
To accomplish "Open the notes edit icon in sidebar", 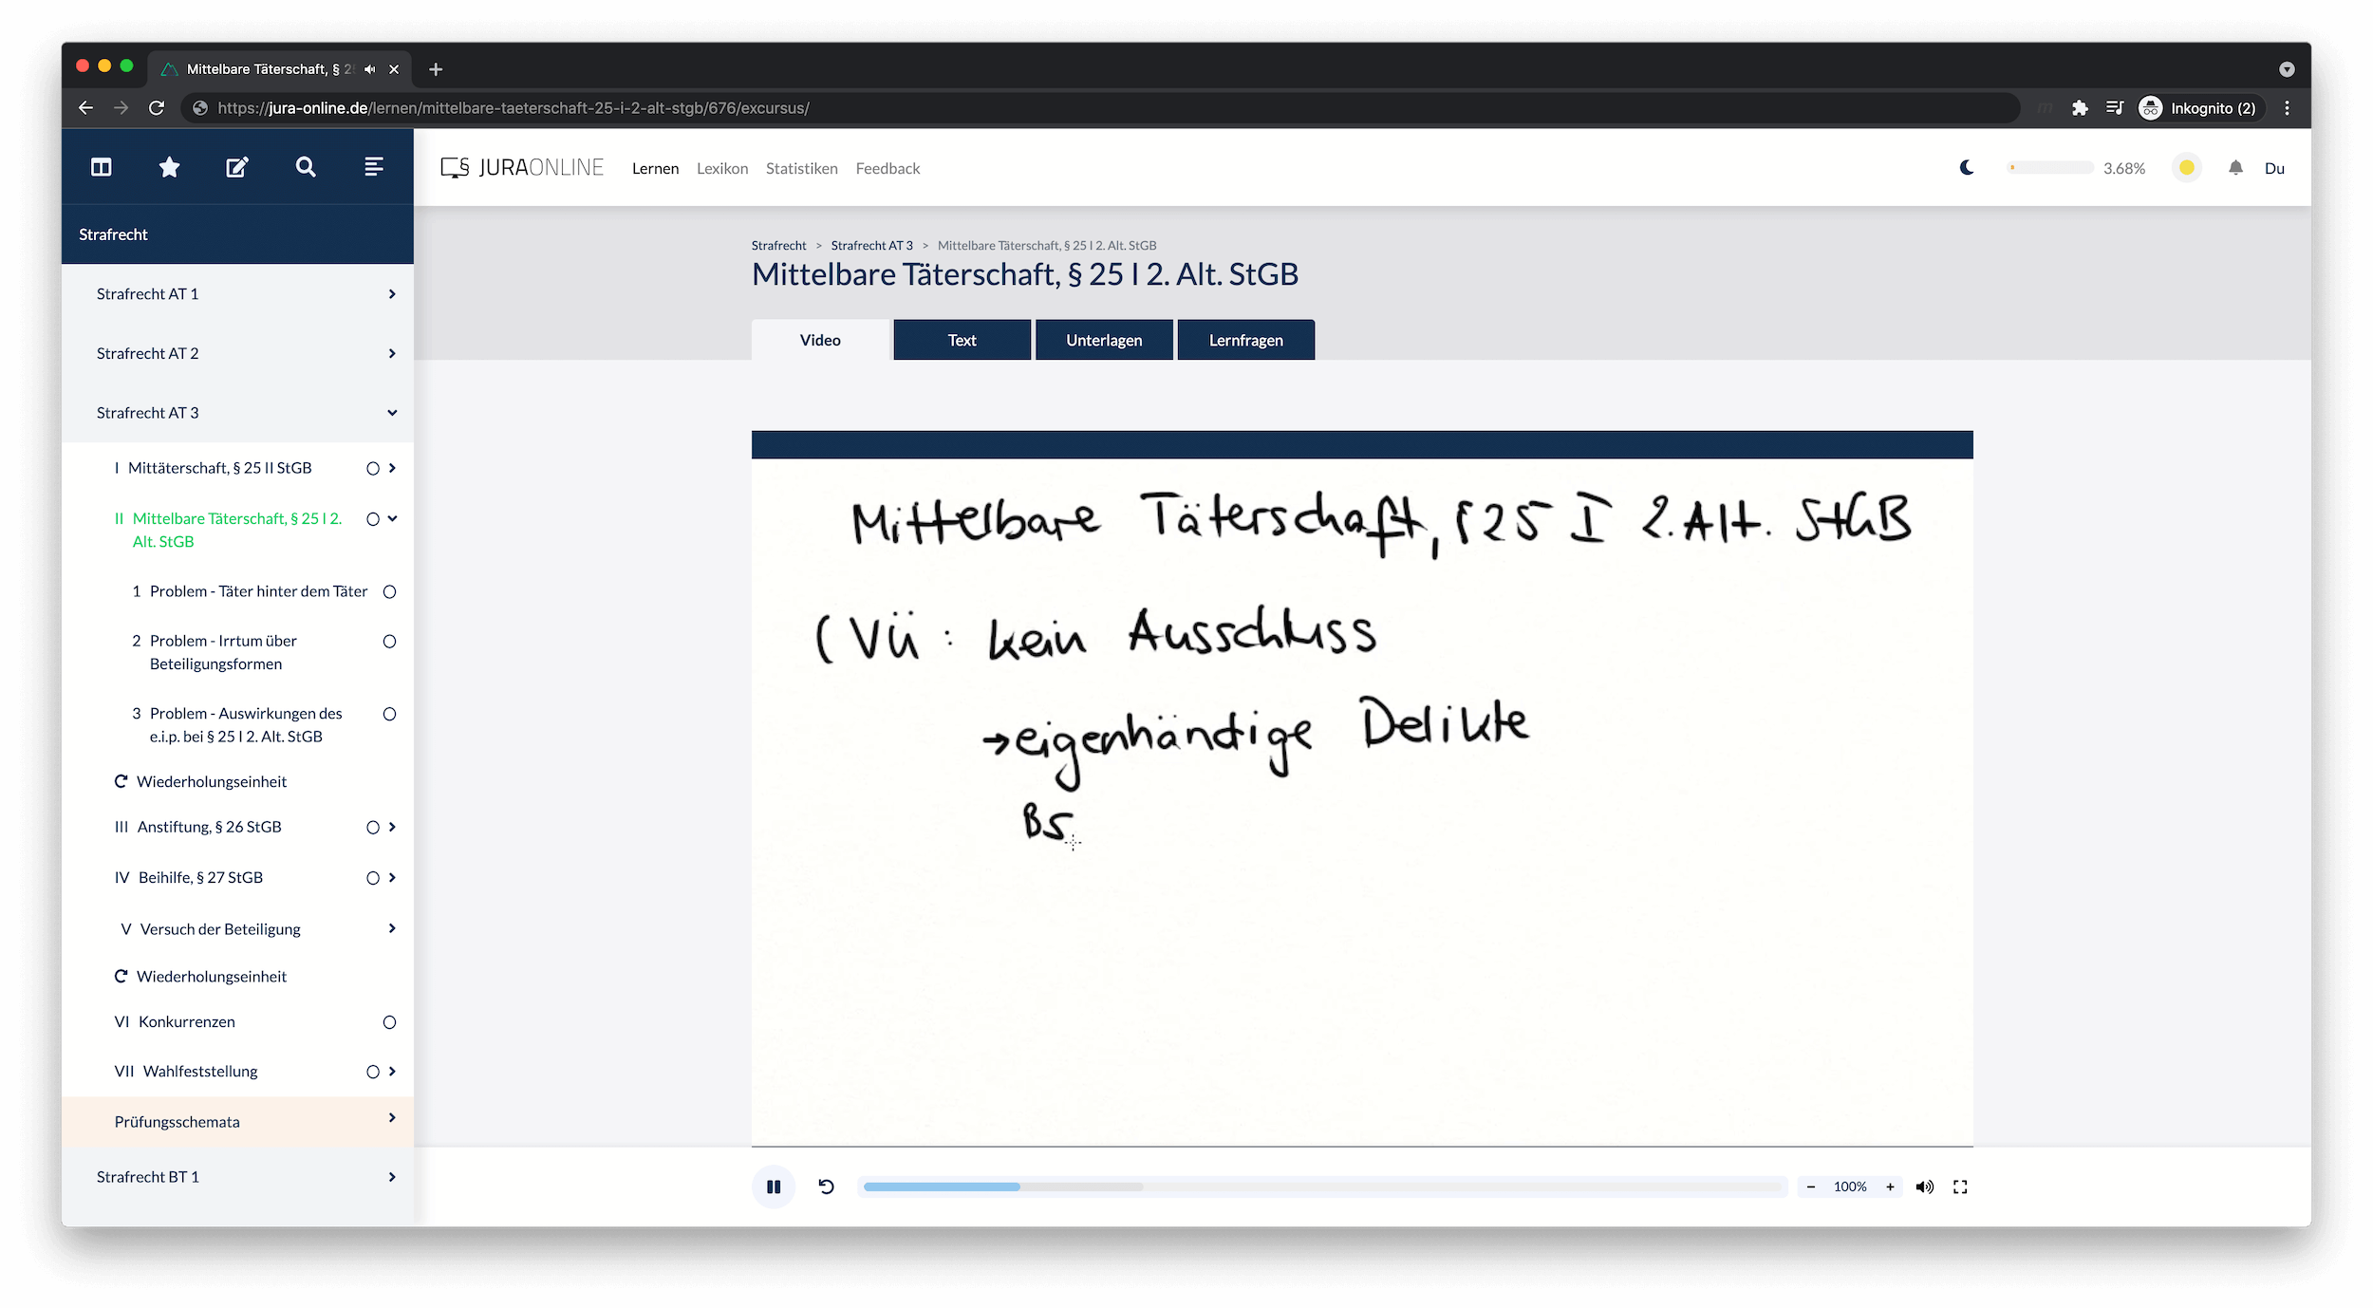I will (237, 167).
